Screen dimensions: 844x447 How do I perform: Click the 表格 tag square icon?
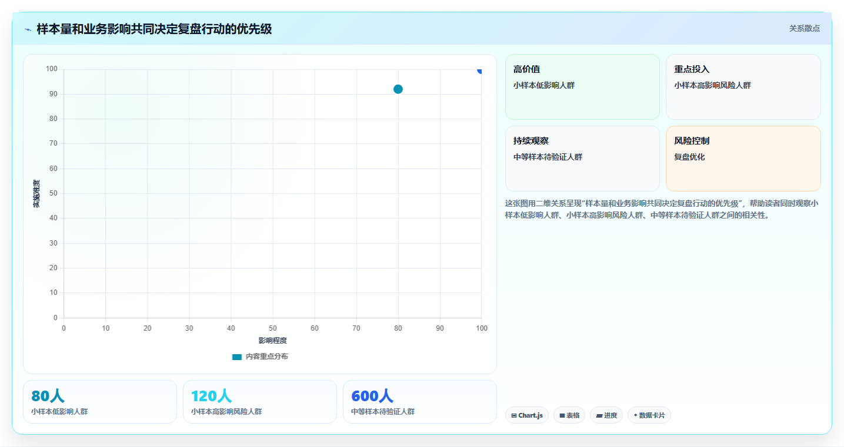[562, 415]
